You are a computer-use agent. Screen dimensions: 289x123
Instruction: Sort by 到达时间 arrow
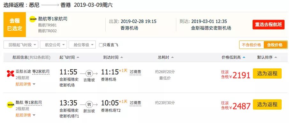click(122, 58)
